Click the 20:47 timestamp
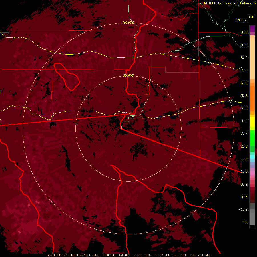257x257 pixels. [204, 255]
